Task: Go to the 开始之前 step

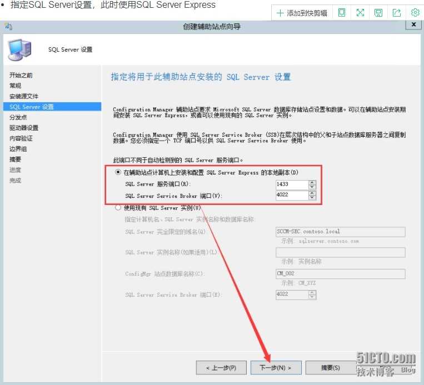Action: click(x=21, y=75)
